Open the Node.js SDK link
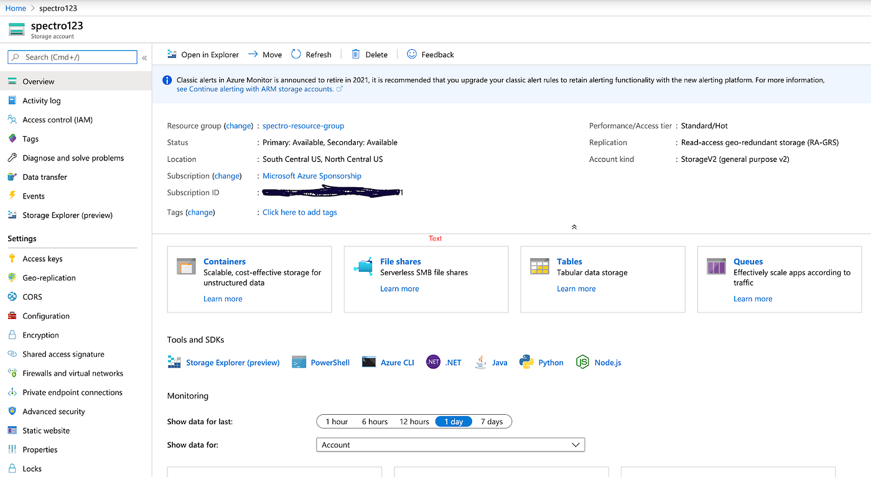 608,363
